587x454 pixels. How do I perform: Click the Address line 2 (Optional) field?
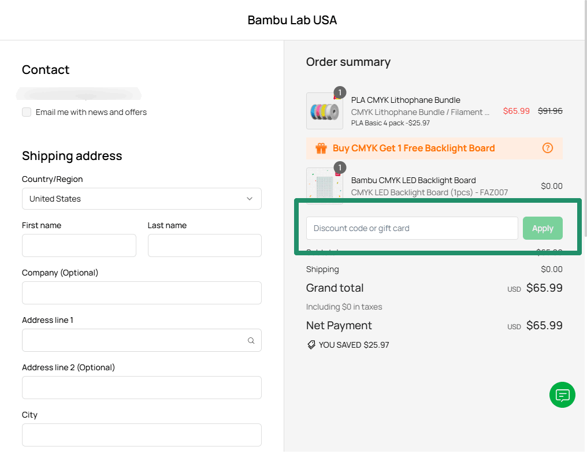pos(142,388)
